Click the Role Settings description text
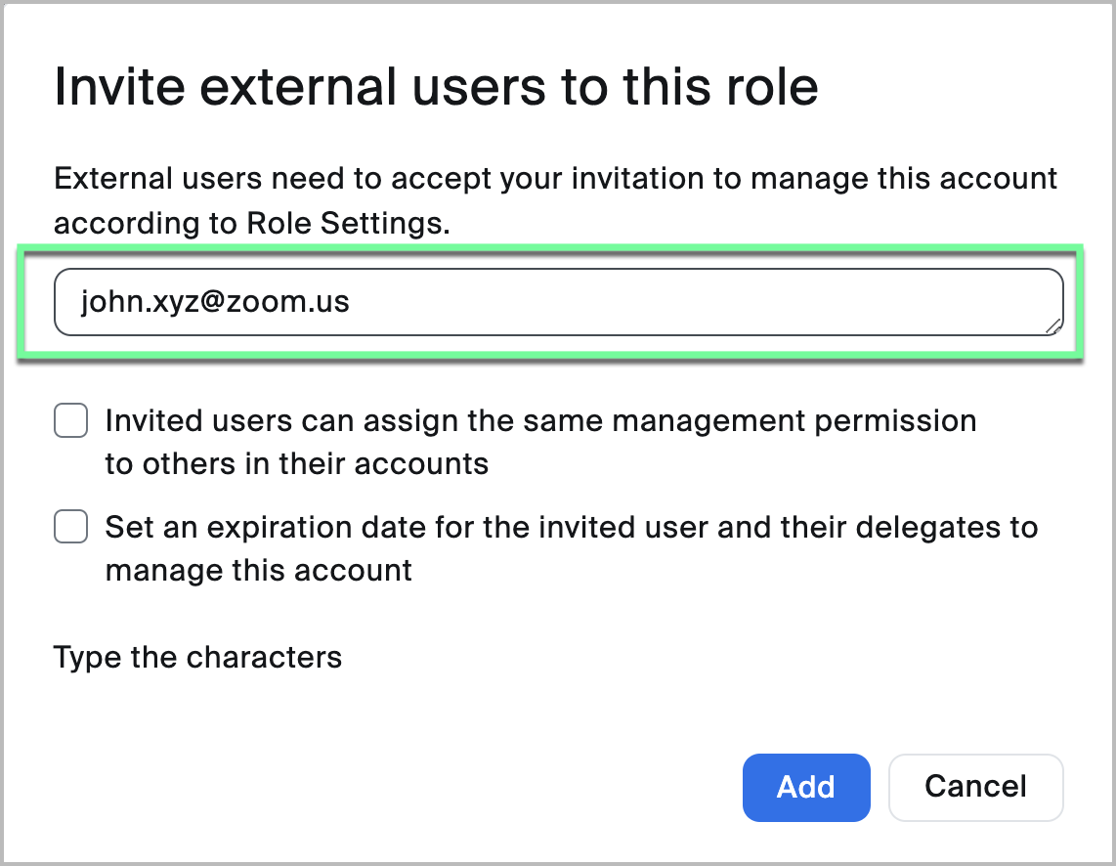This screenshot has height=866, width=1116. point(555,200)
